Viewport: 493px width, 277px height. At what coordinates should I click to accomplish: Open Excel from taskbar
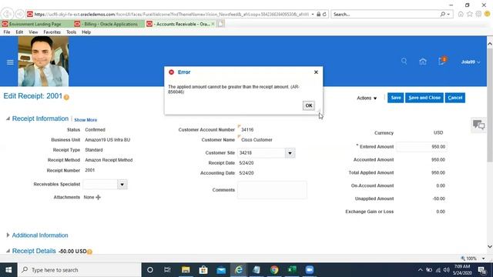(292, 270)
